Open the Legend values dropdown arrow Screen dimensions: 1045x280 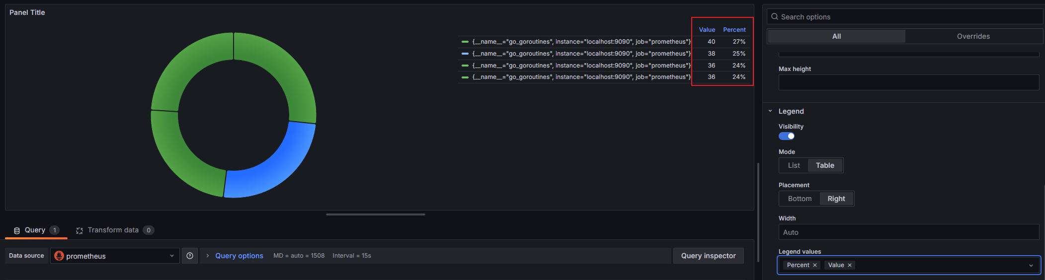[1031, 266]
